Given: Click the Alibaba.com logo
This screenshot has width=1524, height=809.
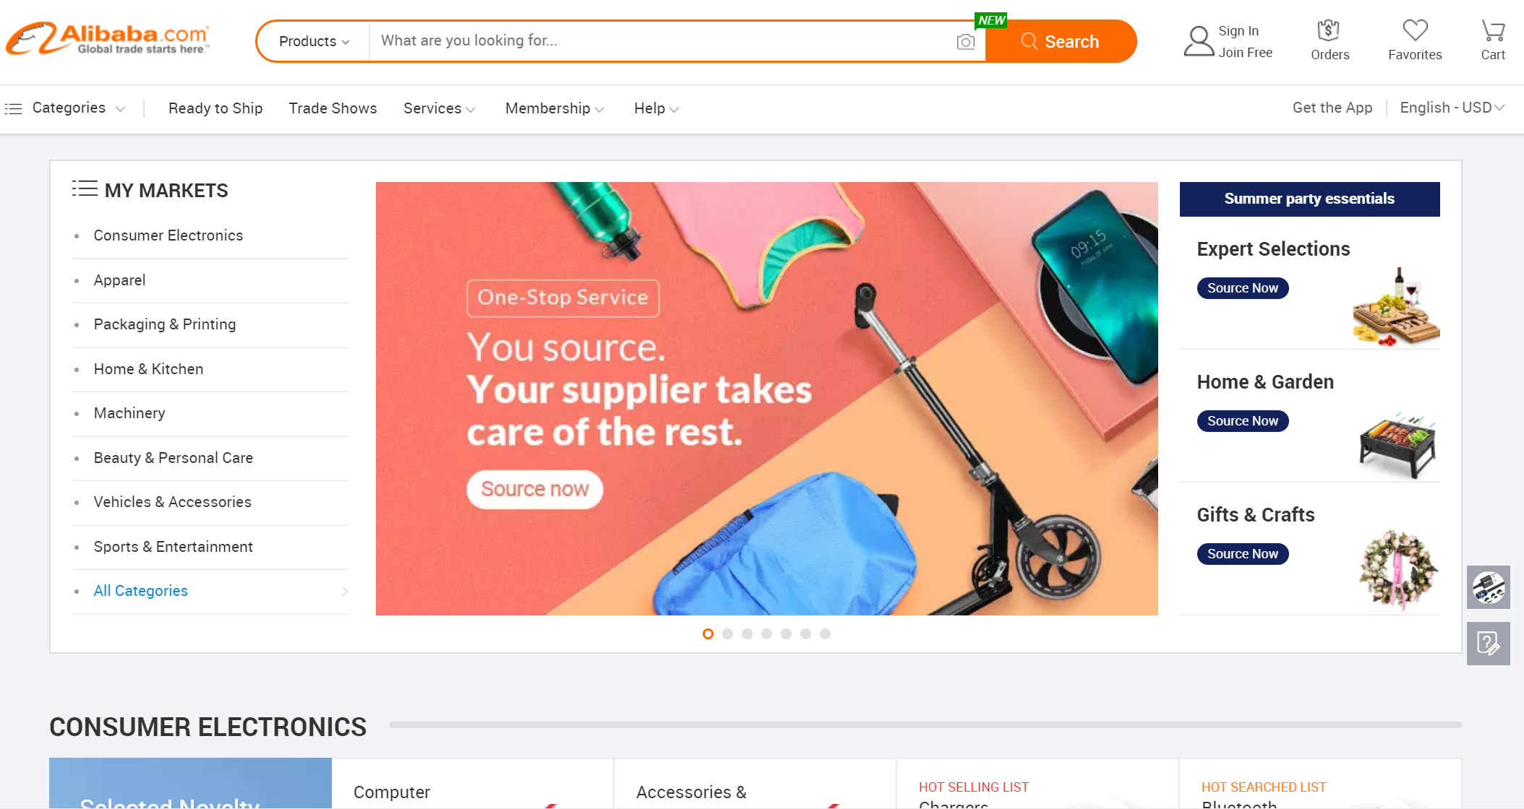Looking at the screenshot, I should 108,39.
